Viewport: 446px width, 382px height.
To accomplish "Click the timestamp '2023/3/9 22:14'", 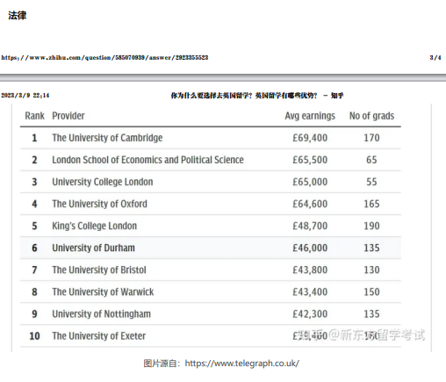I will 25,96.
